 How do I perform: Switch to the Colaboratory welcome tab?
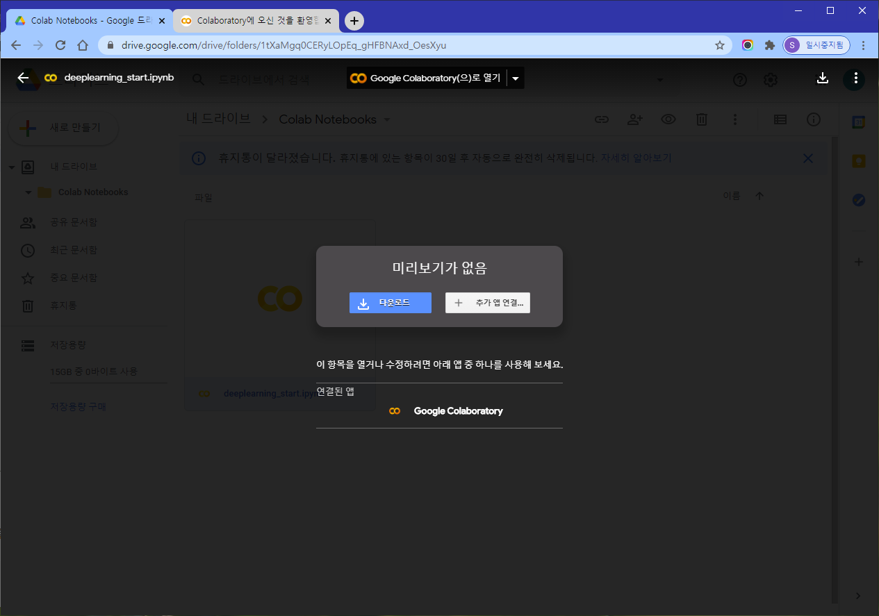[256, 21]
